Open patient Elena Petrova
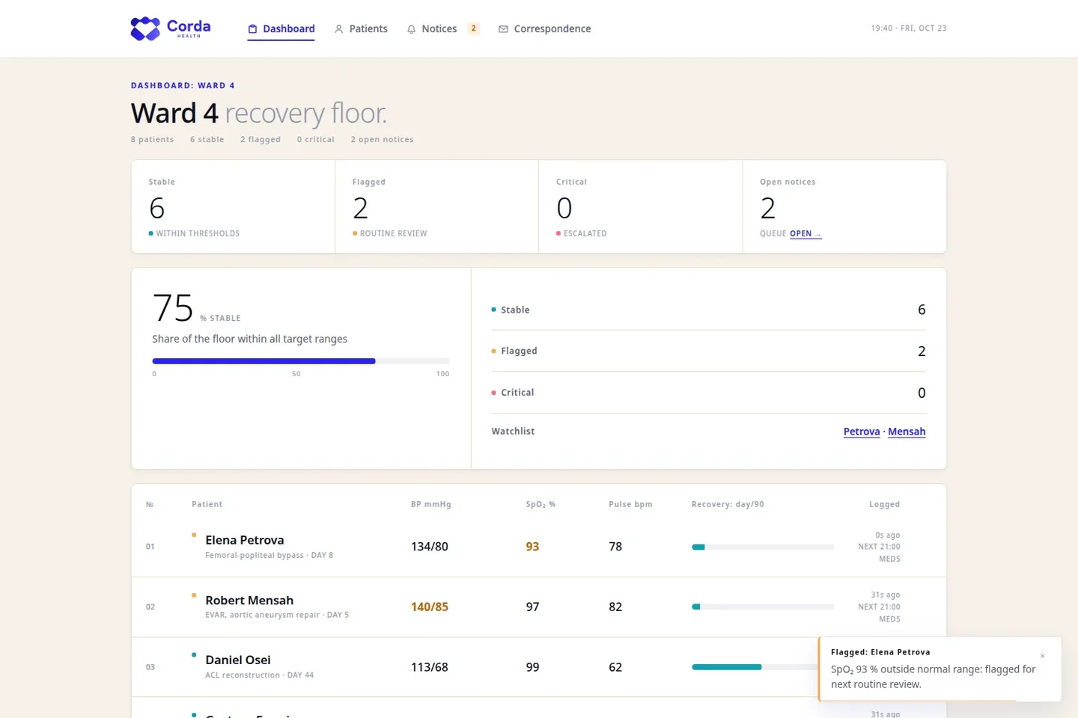Screen dimensions: 1078x718 point(245,540)
